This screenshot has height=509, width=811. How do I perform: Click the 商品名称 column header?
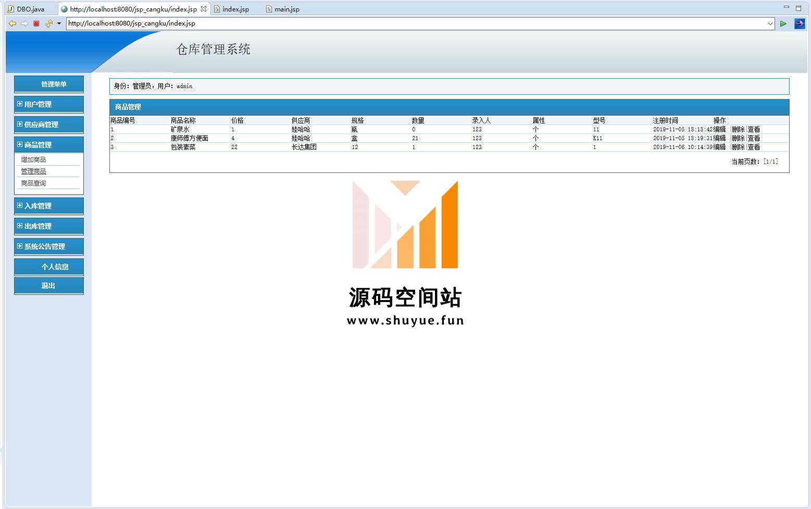coord(183,120)
